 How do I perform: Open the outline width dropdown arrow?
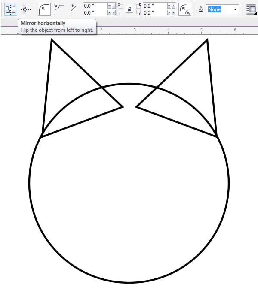coord(235,9)
